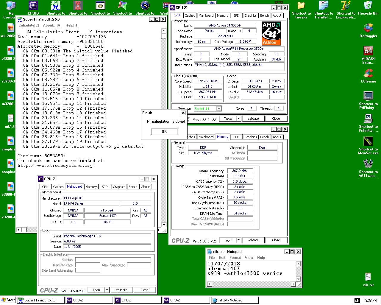Expand Tools arrow in CPU-Z Mainboard window
The image size is (381, 305).
click(107, 290)
